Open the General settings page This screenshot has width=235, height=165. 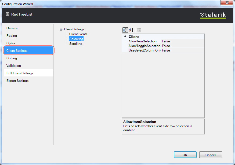[x=29, y=28]
